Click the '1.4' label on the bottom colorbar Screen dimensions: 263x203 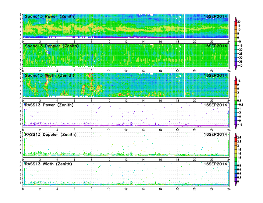coord(239,158)
